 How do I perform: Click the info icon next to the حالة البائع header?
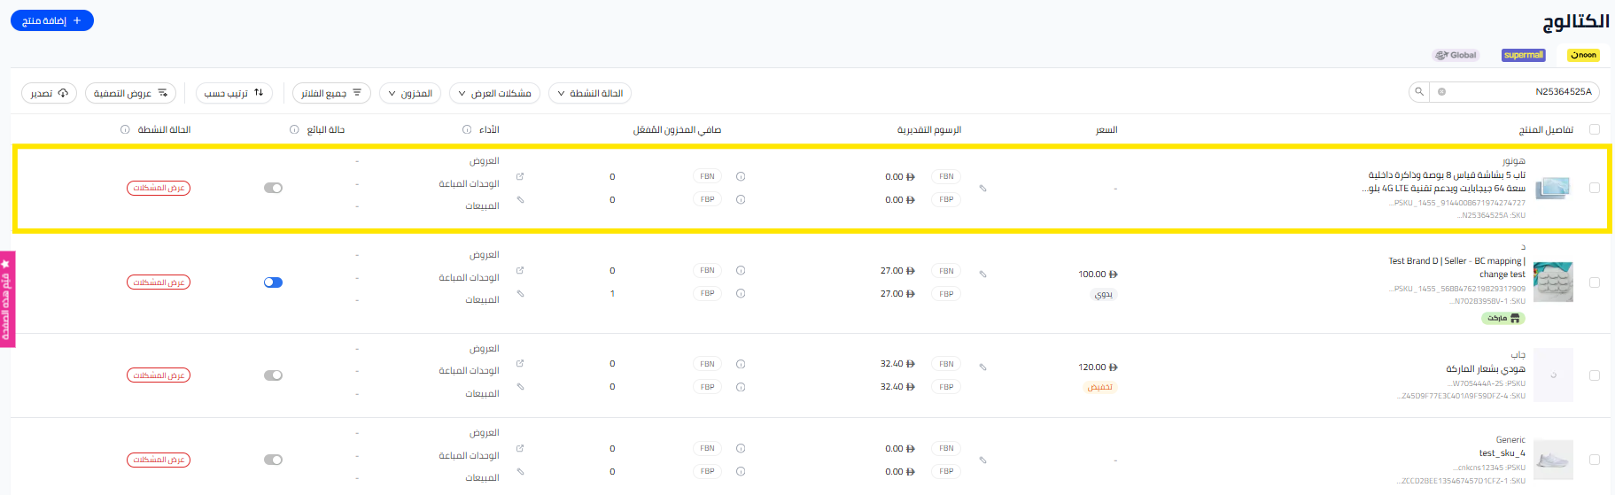point(294,130)
